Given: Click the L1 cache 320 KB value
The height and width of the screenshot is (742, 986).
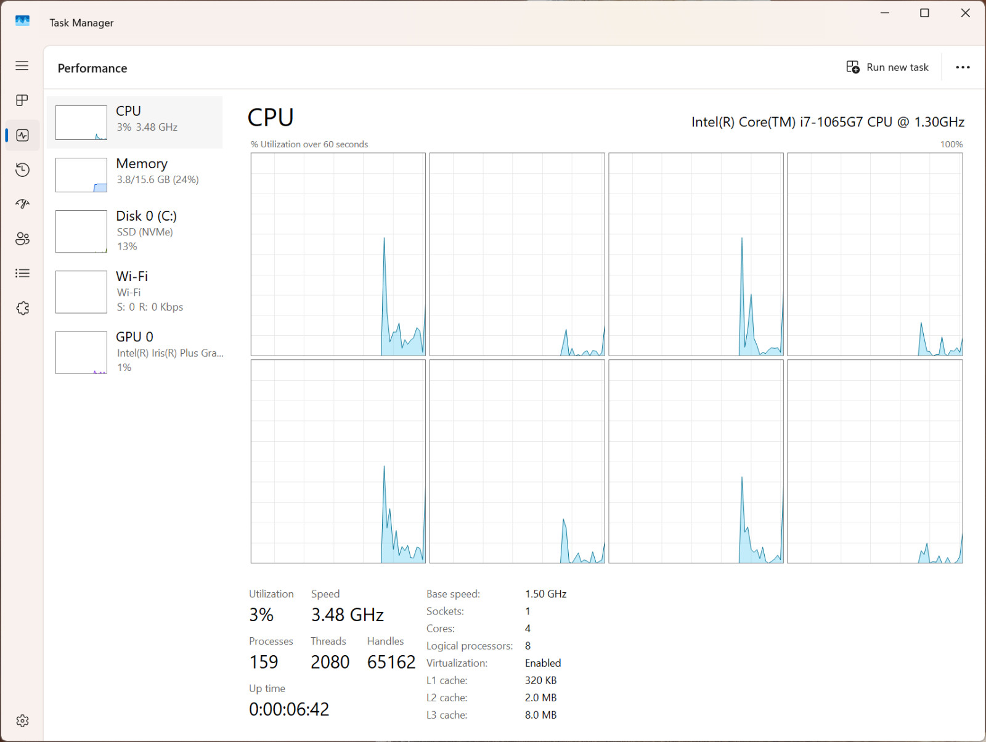Looking at the screenshot, I should coord(540,680).
